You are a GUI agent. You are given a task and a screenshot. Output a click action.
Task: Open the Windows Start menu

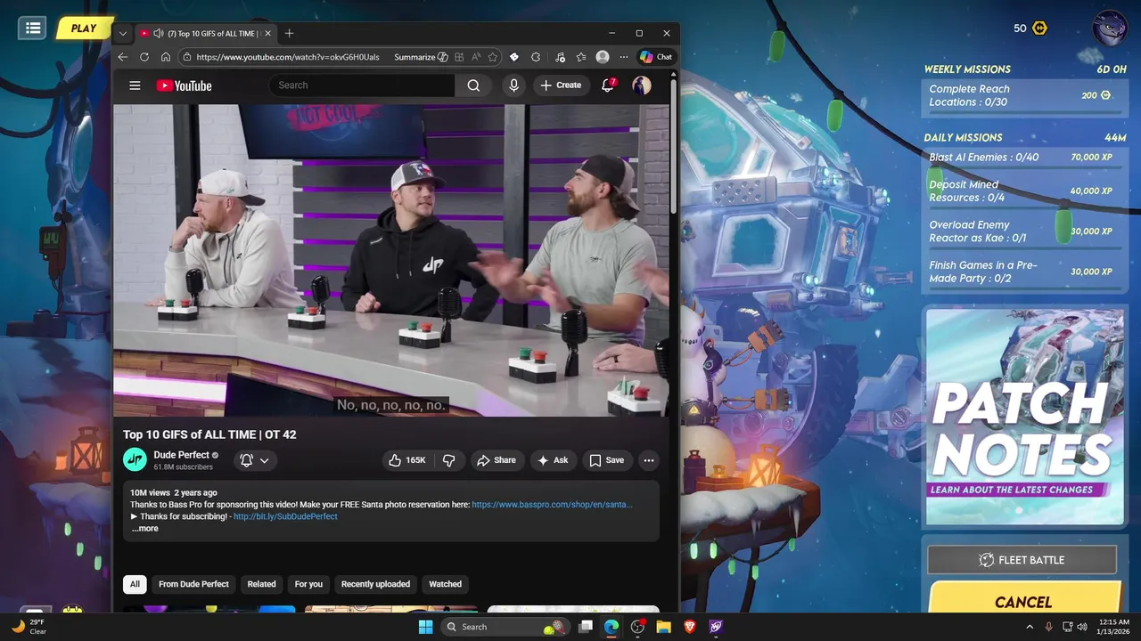pyautogui.click(x=425, y=627)
